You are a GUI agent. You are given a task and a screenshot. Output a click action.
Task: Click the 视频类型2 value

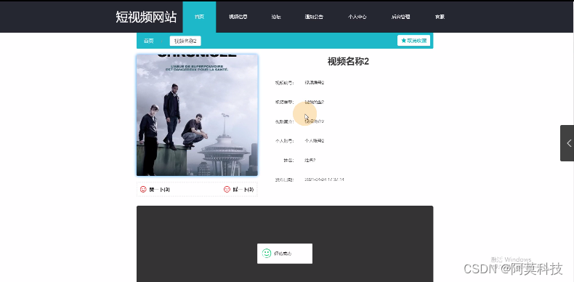(315, 102)
